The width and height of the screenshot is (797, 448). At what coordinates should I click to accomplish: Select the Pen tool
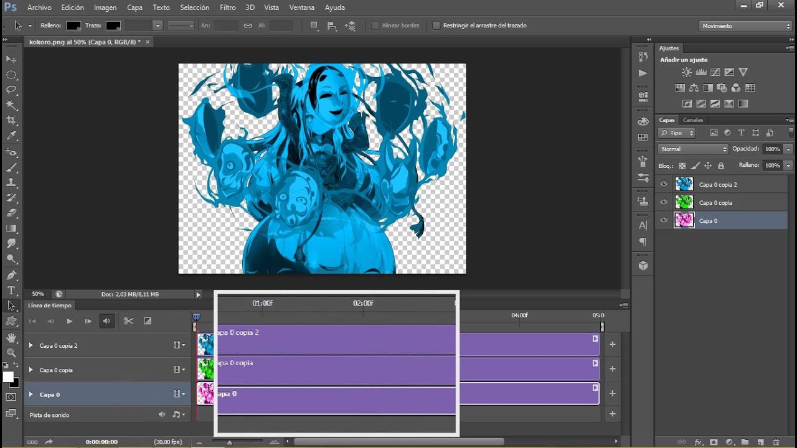coord(11,275)
